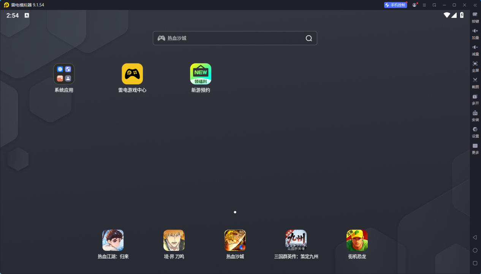Click the Wi-Fi status icon
The height and width of the screenshot is (274, 481).
[447, 15]
